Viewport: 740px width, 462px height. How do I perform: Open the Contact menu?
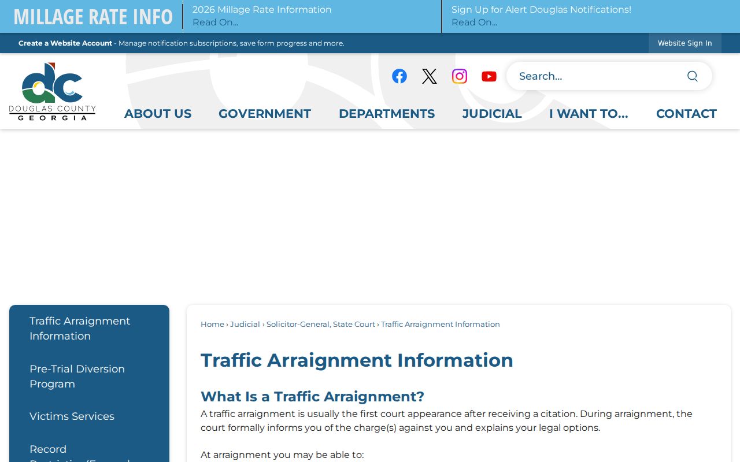point(686,114)
